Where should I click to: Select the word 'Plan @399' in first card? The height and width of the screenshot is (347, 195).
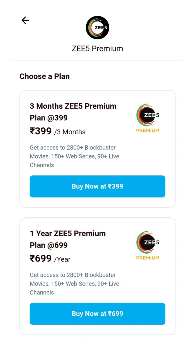(49, 118)
